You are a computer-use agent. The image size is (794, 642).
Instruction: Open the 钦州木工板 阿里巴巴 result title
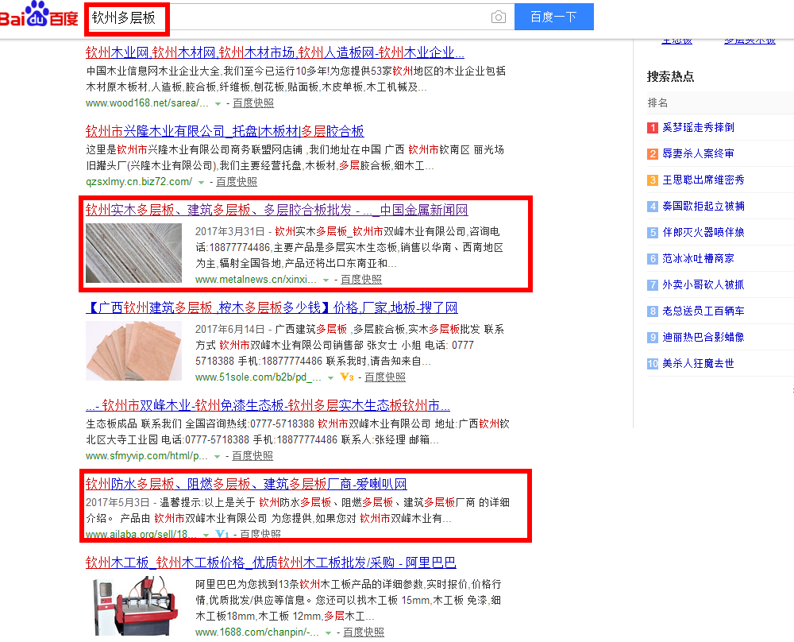click(271, 563)
